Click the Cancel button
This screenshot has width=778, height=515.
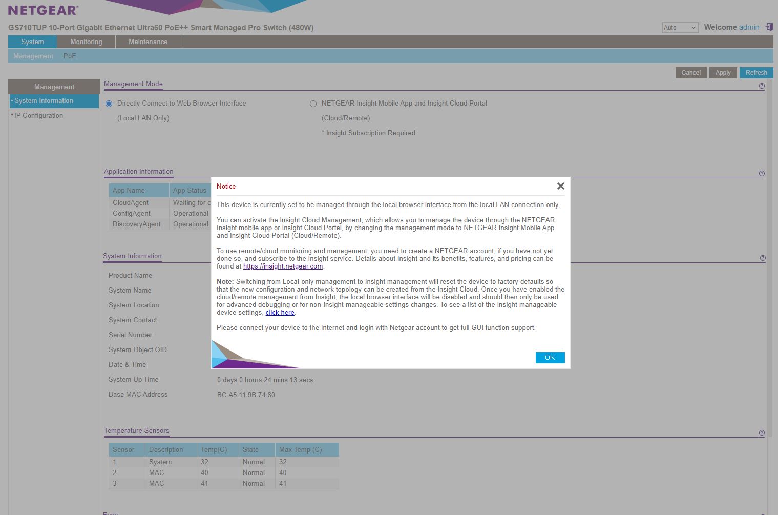[x=691, y=73]
